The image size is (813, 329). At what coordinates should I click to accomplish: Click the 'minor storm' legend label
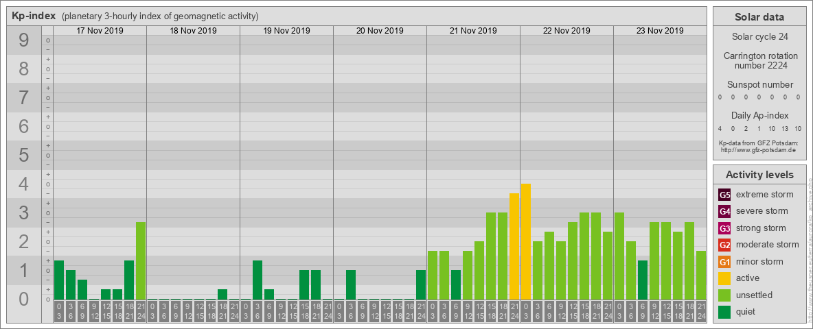click(759, 261)
